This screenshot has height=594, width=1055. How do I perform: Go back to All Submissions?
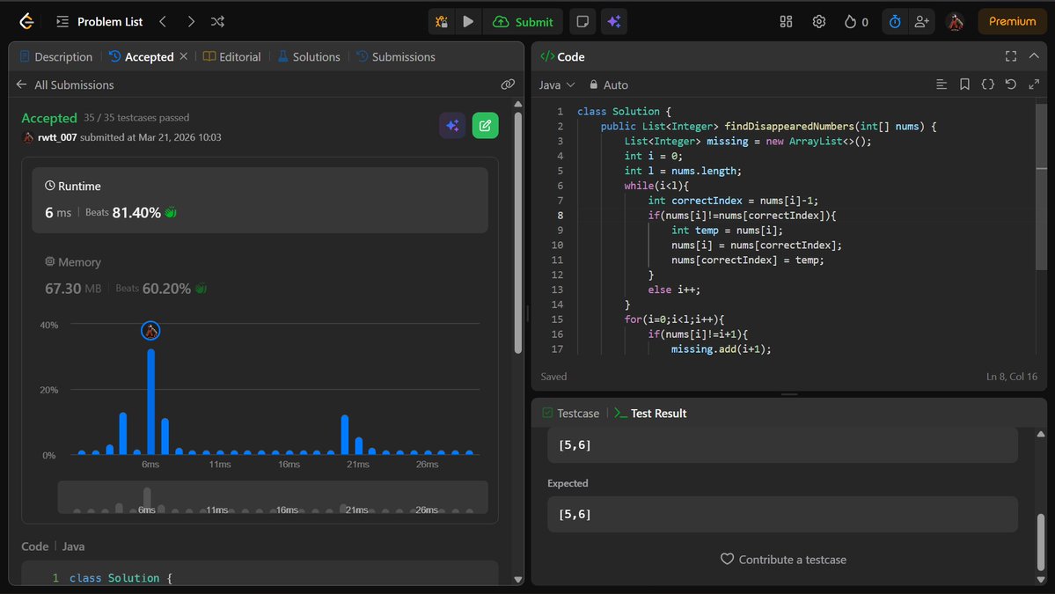64,84
